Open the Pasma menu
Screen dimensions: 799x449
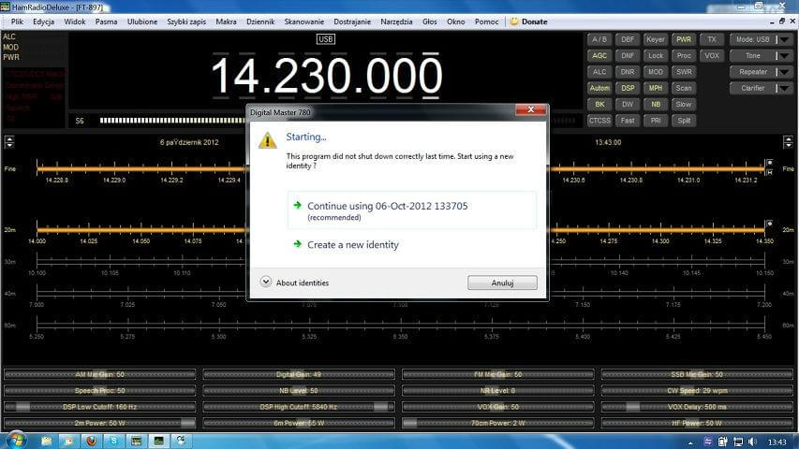pyautogui.click(x=106, y=22)
